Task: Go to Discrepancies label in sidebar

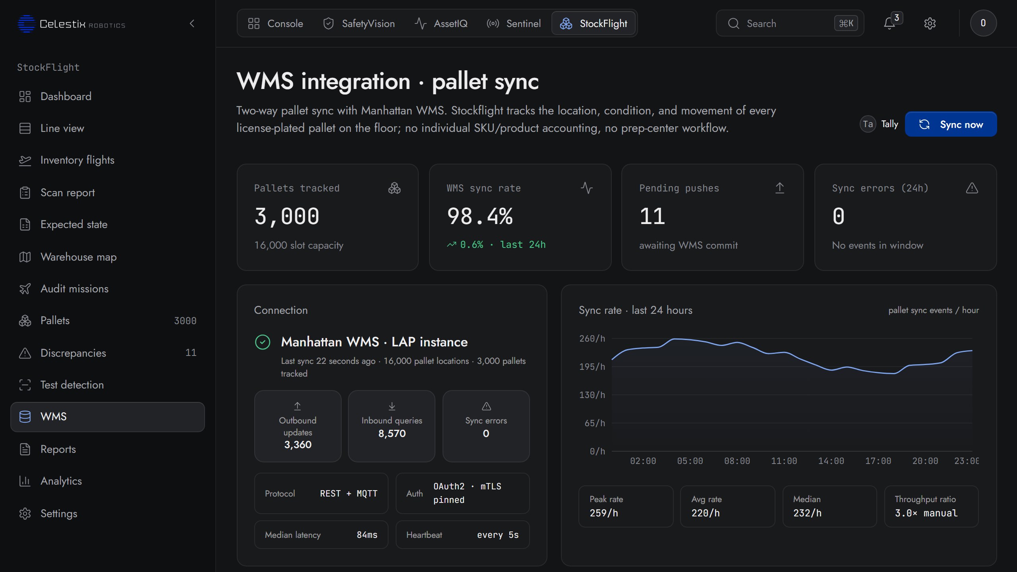Action: (x=73, y=353)
